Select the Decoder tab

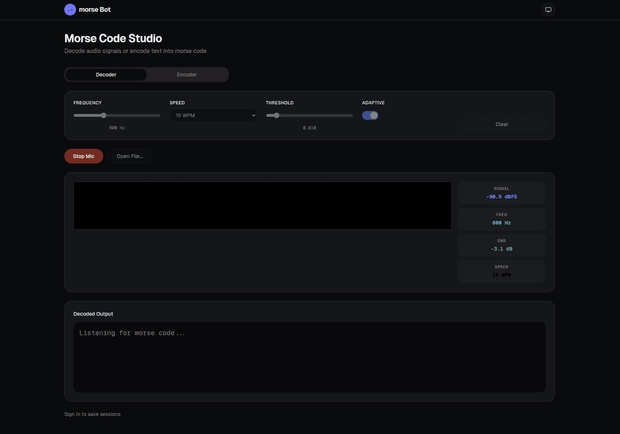tap(106, 75)
